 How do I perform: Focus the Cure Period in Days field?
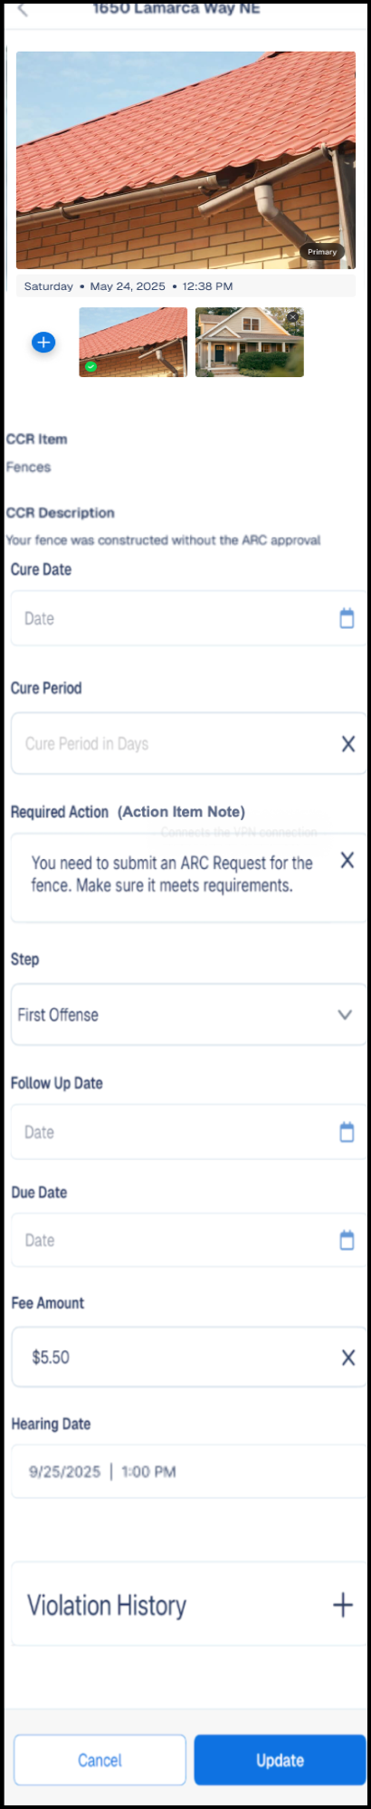click(x=172, y=744)
